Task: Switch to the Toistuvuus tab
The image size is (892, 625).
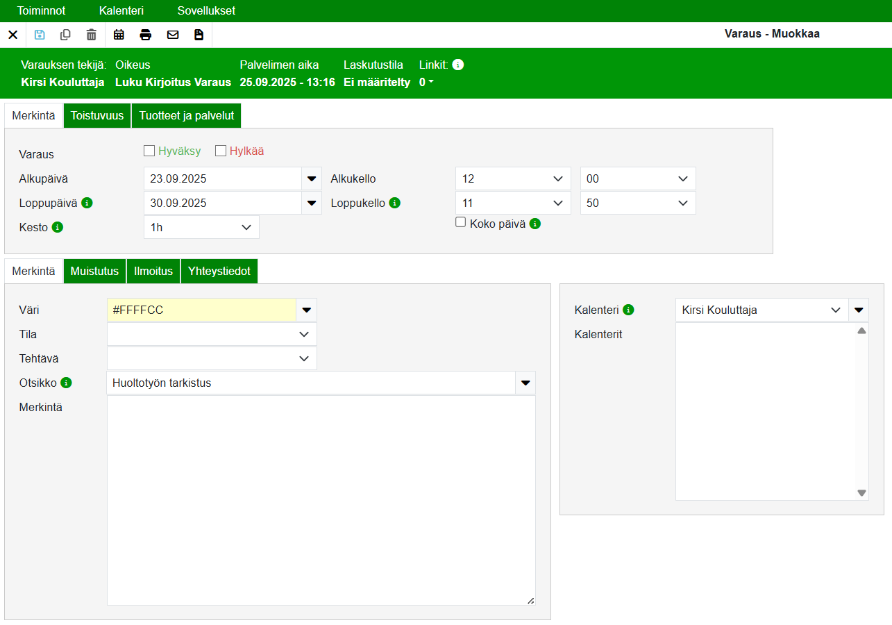Action: click(x=97, y=115)
